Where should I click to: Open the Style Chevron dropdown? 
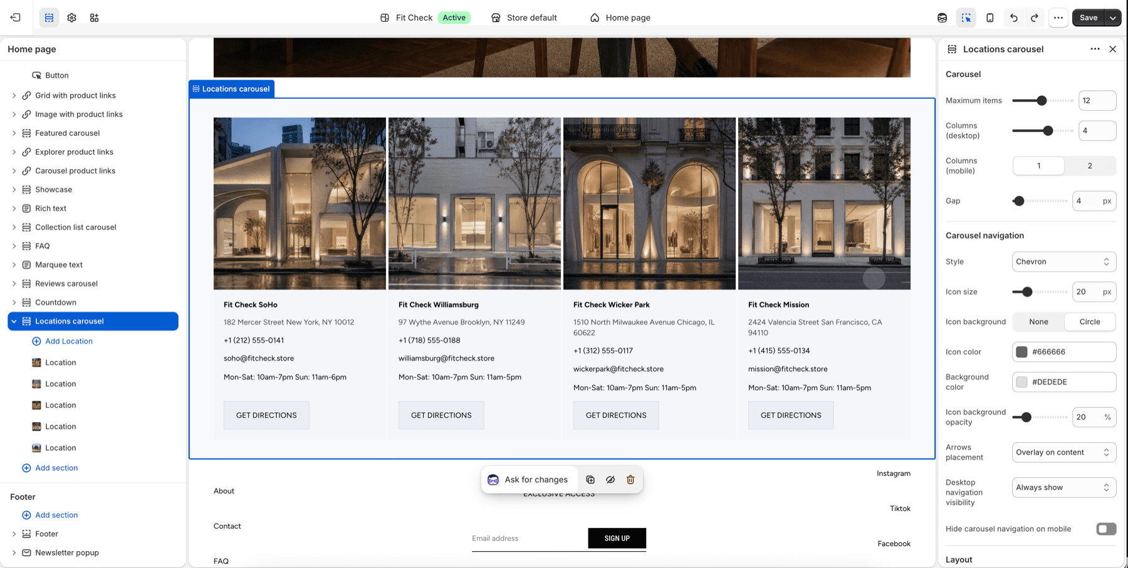click(x=1064, y=262)
